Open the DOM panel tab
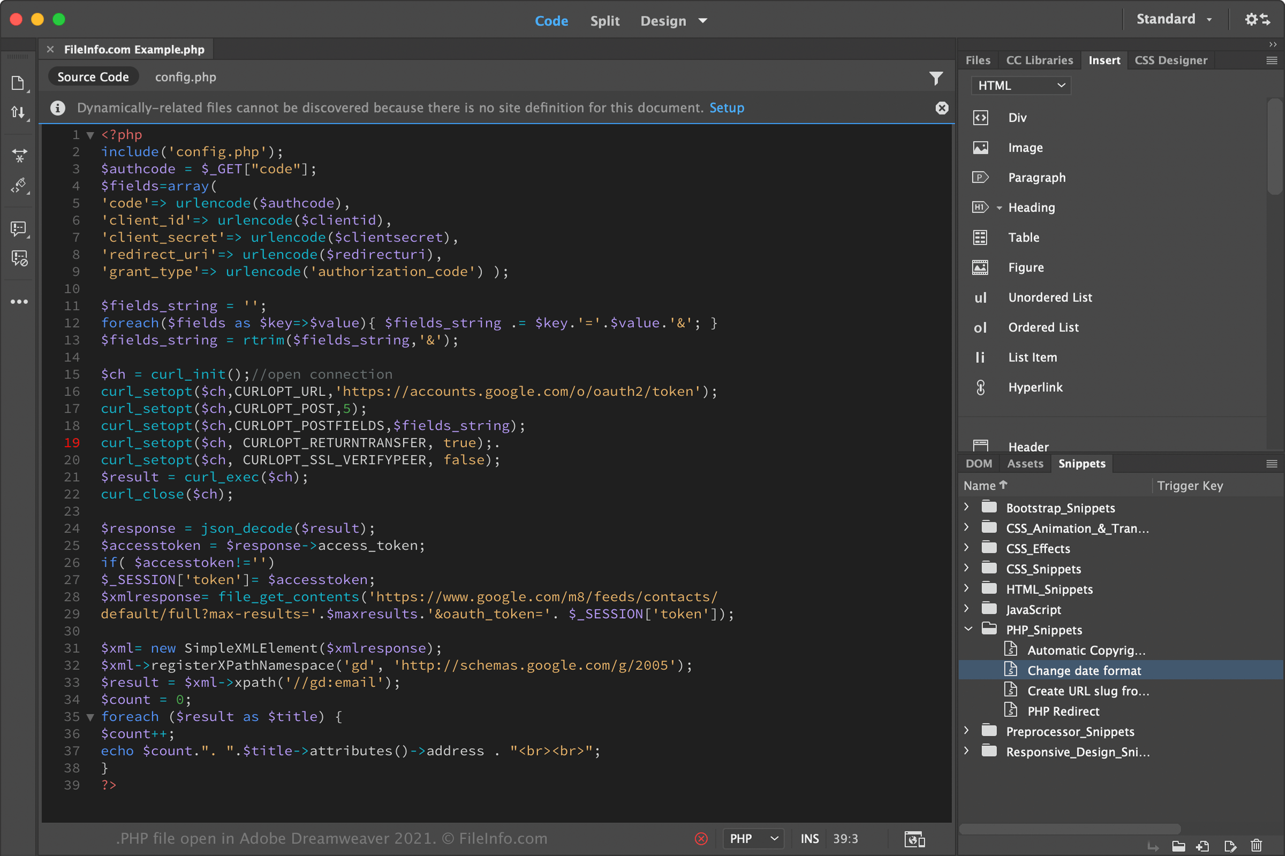The image size is (1285, 856). coord(978,463)
